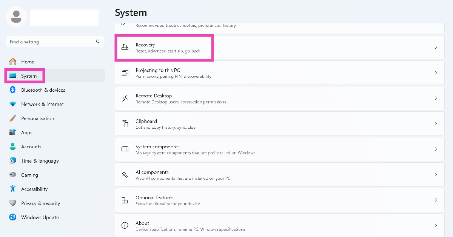Viewport: 453px width, 237px height.
Task: Expand the Recovery row chevron
Action: tap(436, 47)
